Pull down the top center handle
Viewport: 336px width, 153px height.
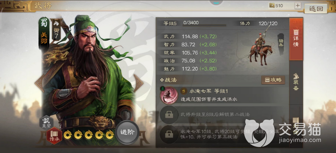pyautogui.click(x=216, y=2)
